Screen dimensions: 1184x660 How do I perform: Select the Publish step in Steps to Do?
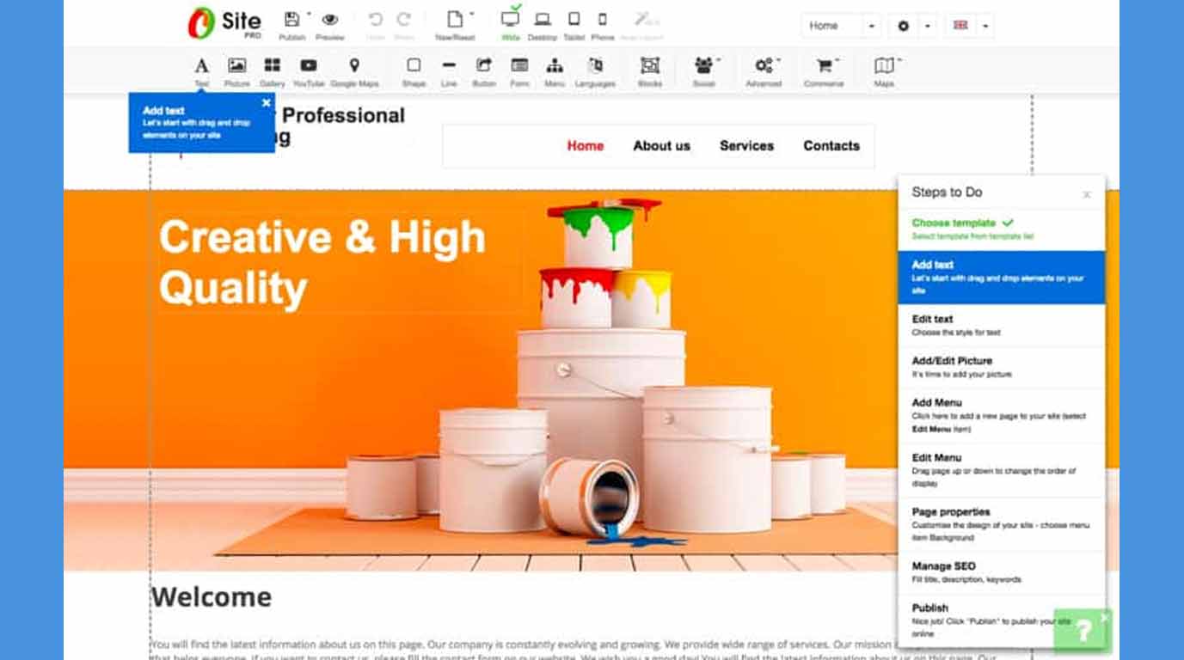[x=1001, y=621]
